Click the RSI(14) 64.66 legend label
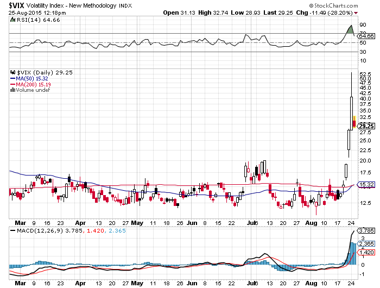Viewport: 380px width, 288px height. pos(39,20)
